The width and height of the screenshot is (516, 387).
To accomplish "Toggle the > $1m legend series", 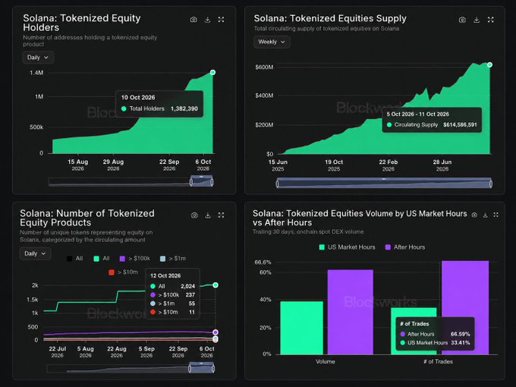I will click(x=173, y=258).
